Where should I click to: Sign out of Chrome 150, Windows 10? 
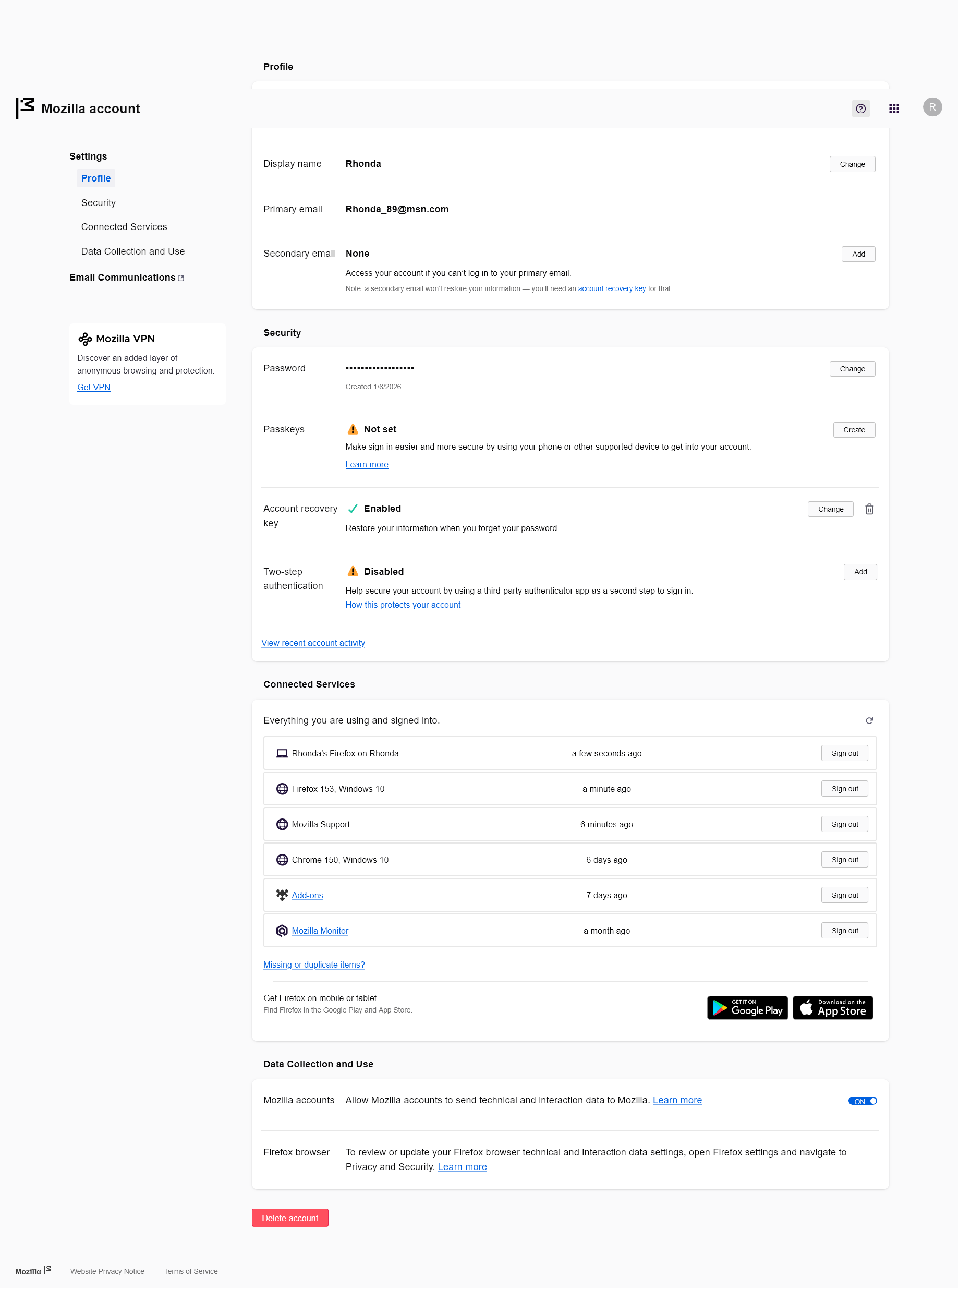tap(844, 860)
